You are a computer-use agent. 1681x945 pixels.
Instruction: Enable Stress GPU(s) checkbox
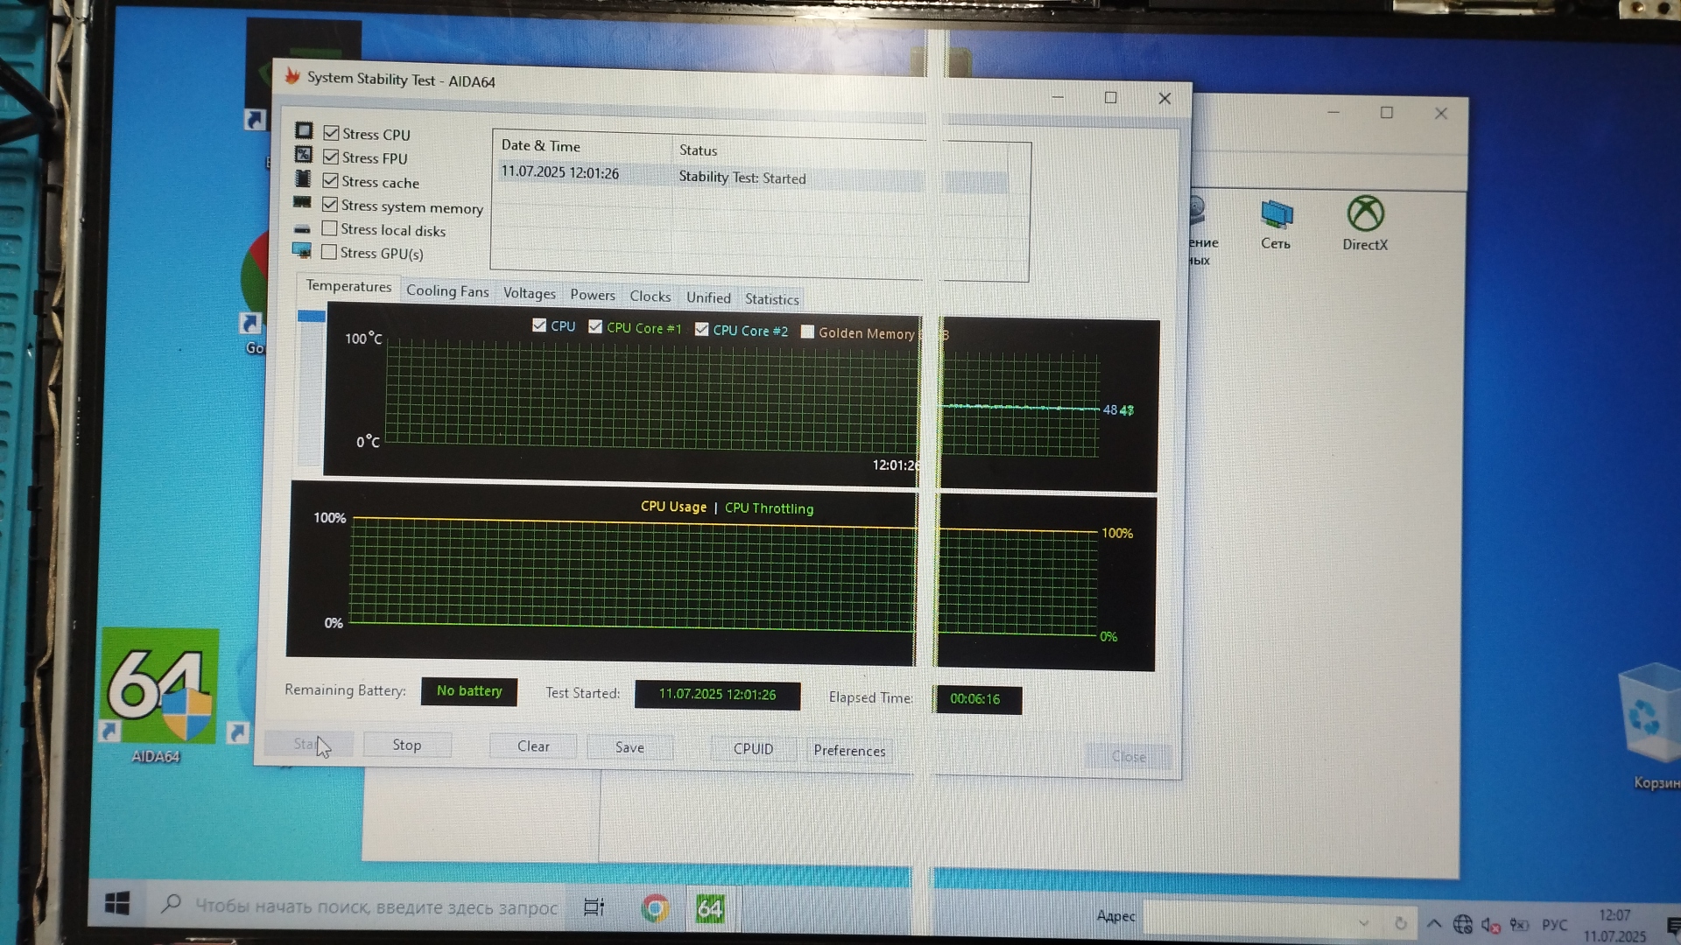coord(329,252)
